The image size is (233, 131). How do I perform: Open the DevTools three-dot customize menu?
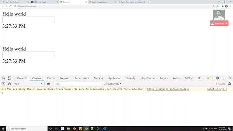tap(224, 78)
